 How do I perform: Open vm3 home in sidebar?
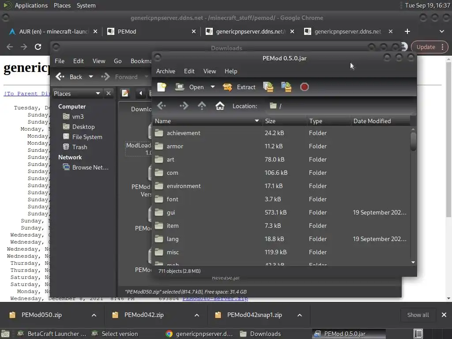(73, 117)
